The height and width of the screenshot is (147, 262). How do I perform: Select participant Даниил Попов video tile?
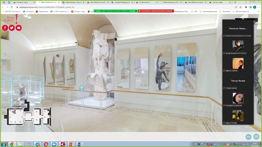pyautogui.click(x=238, y=116)
